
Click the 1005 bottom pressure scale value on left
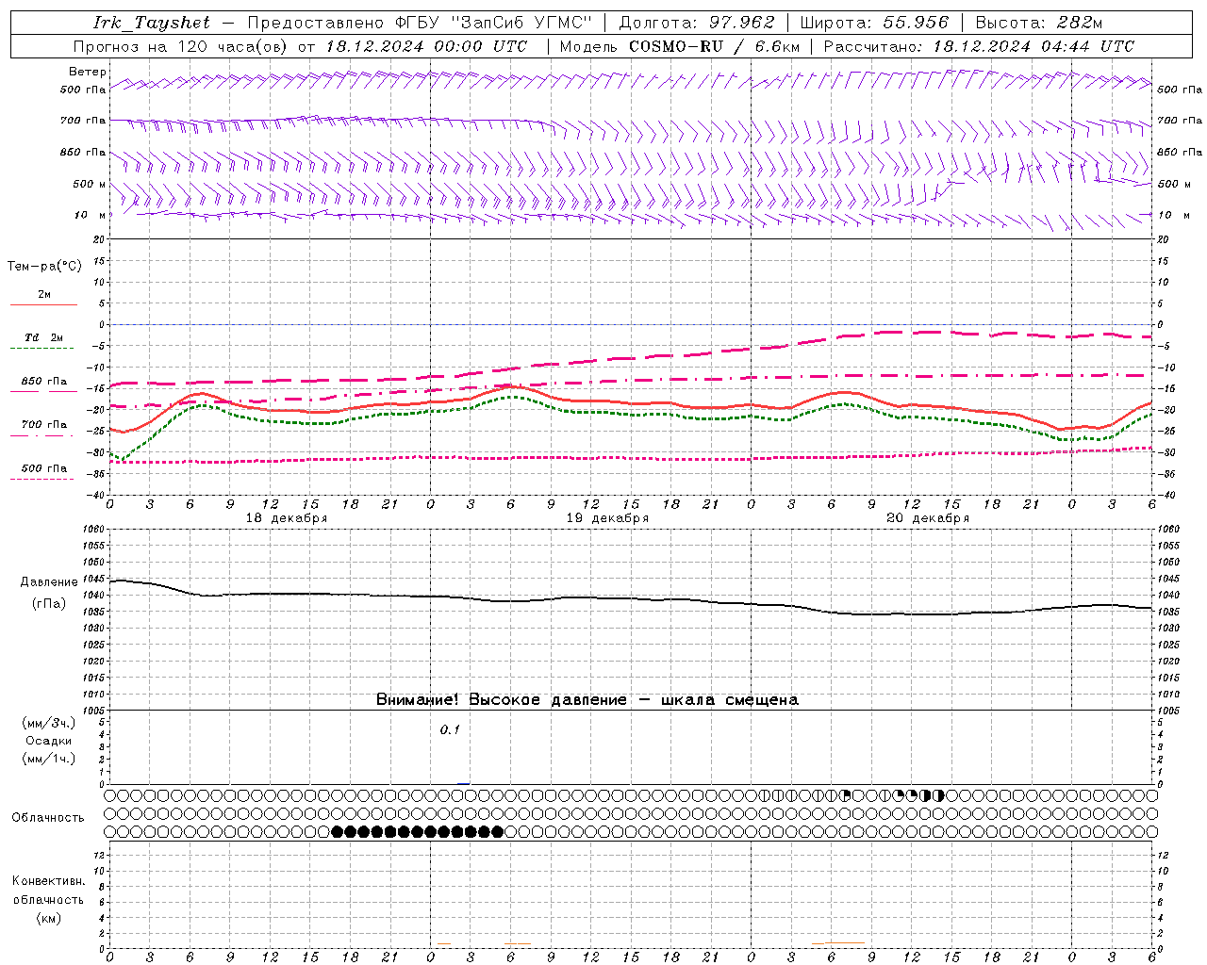[x=93, y=711]
